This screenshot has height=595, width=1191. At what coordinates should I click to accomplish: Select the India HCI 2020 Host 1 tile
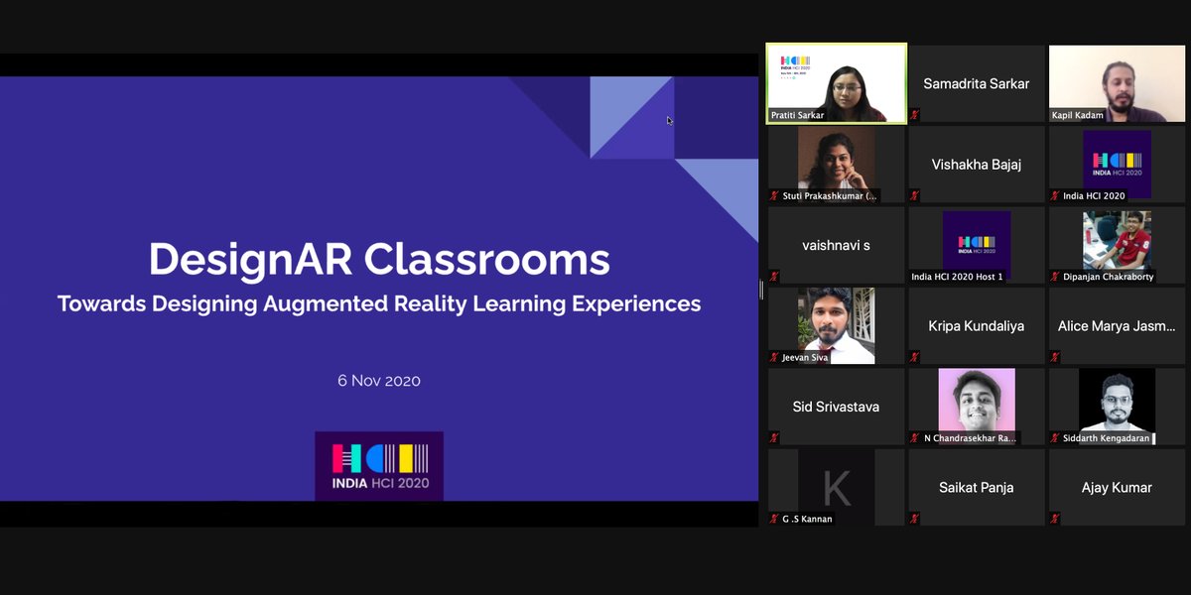[x=977, y=245]
